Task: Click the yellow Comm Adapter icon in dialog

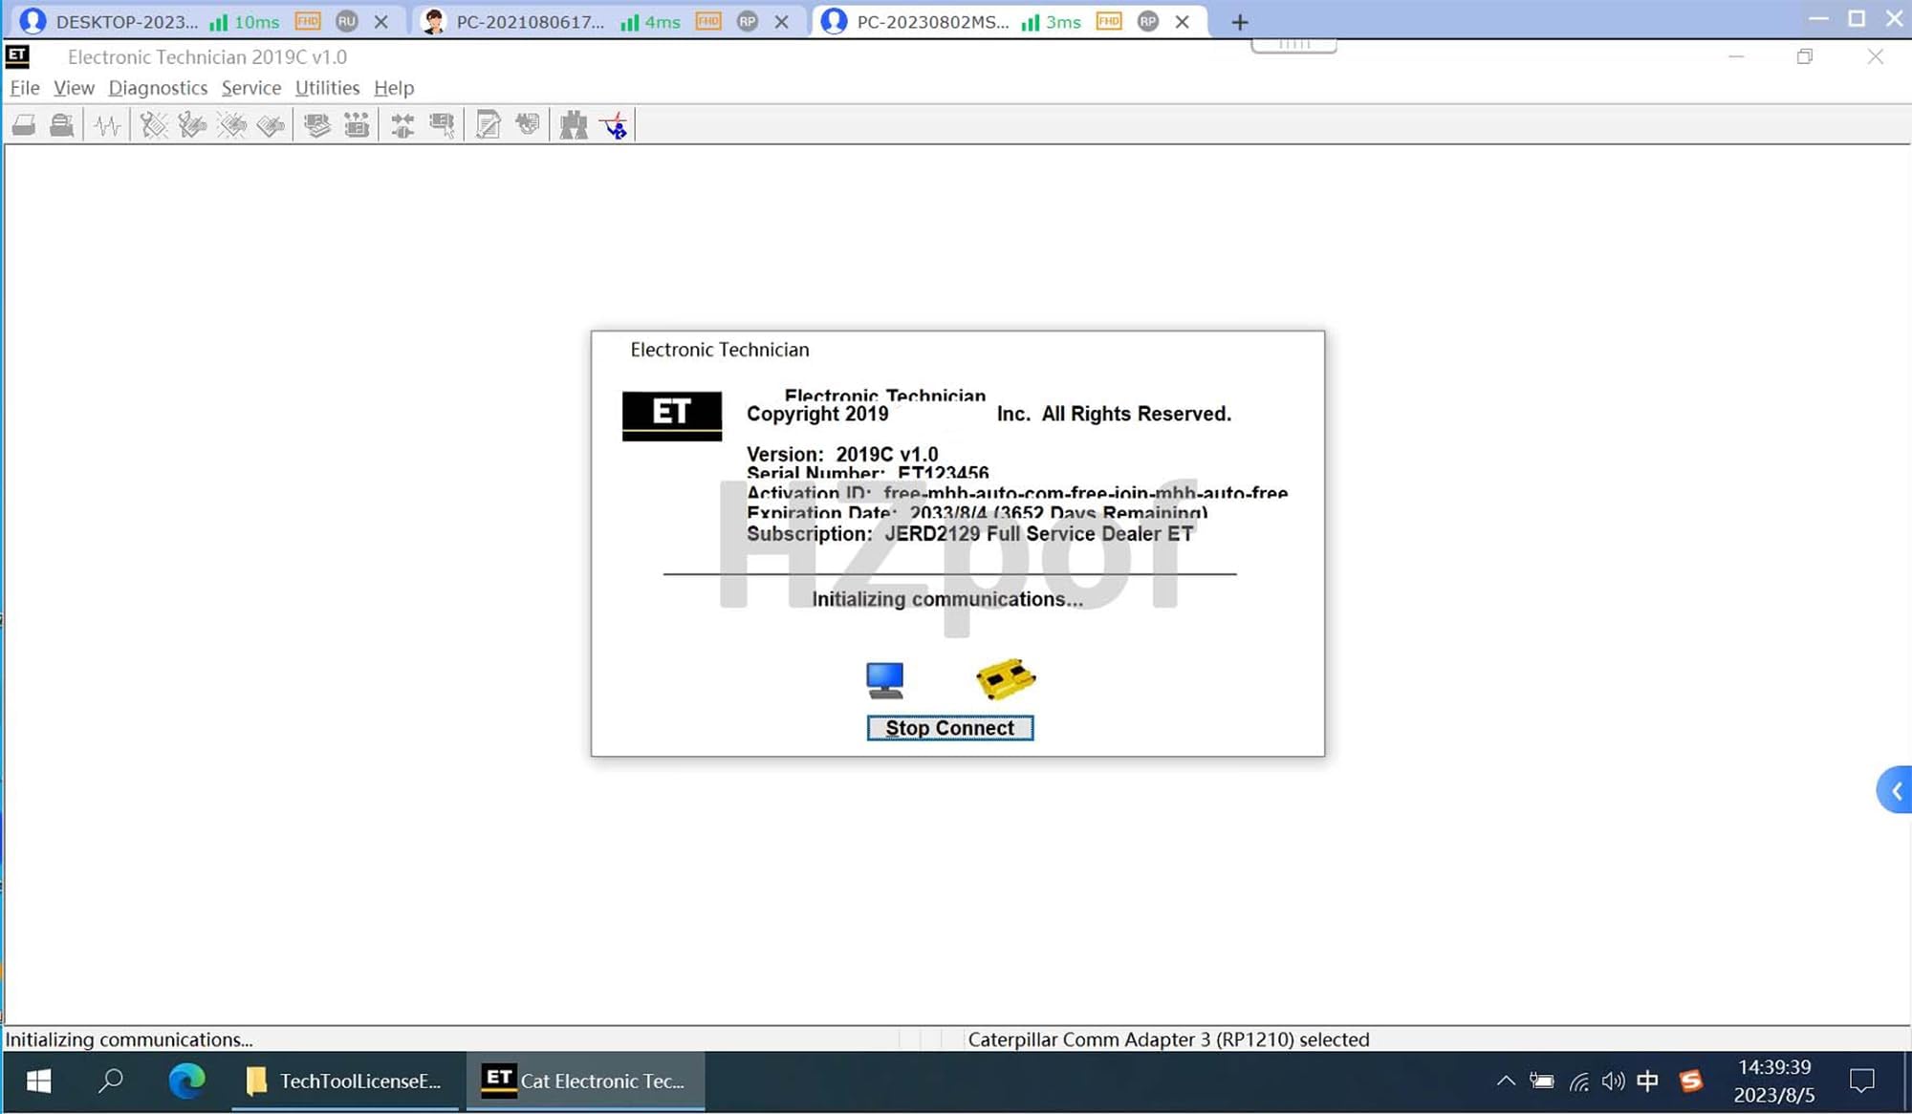Action: (x=1005, y=678)
